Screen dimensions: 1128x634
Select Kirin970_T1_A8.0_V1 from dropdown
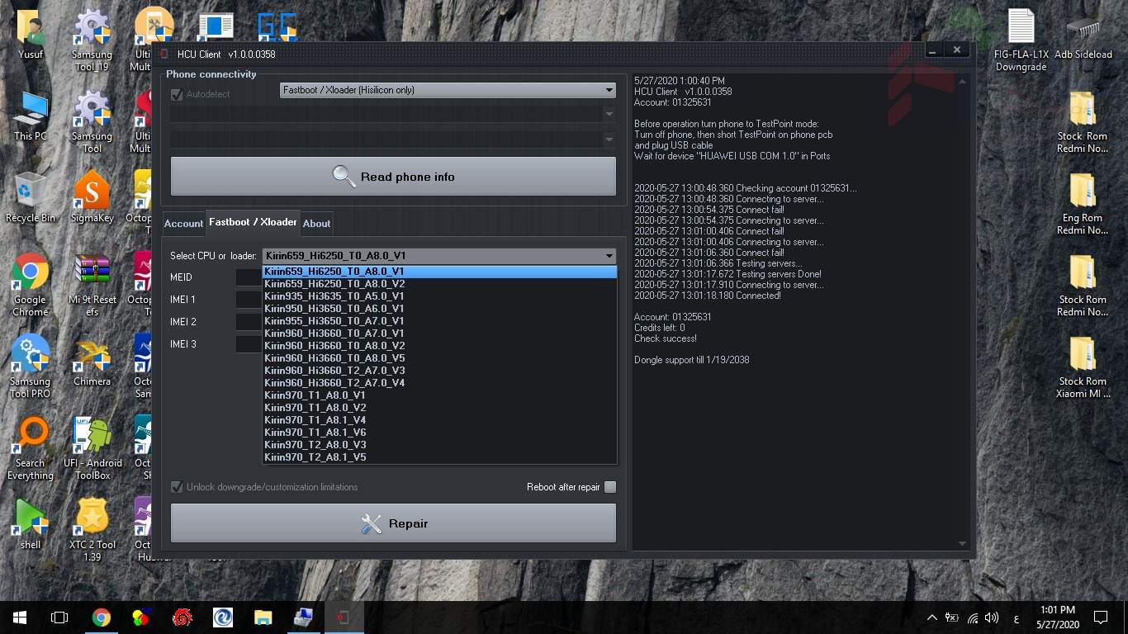coord(439,395)
